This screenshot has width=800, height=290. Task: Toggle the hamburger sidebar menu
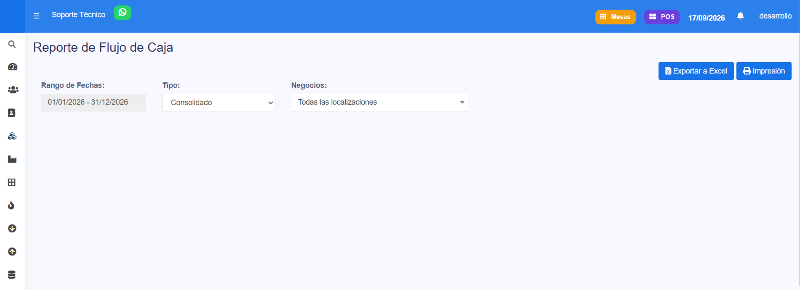point(37,16)
